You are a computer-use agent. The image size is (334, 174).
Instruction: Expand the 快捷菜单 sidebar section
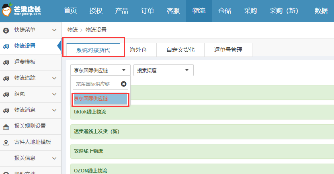54,30
